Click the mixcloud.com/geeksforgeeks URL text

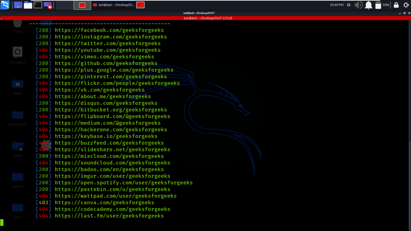coord(109,156)
